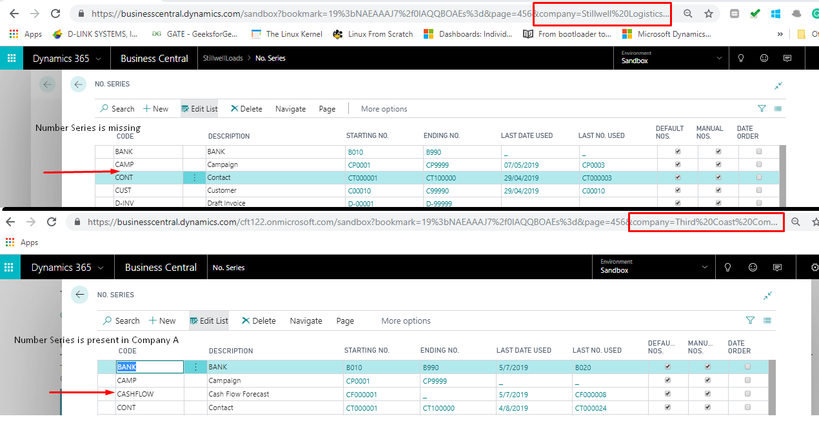Open the Linux From Scratch bookmark
This screenshot has height=423, width=819.
coord(373,34)
